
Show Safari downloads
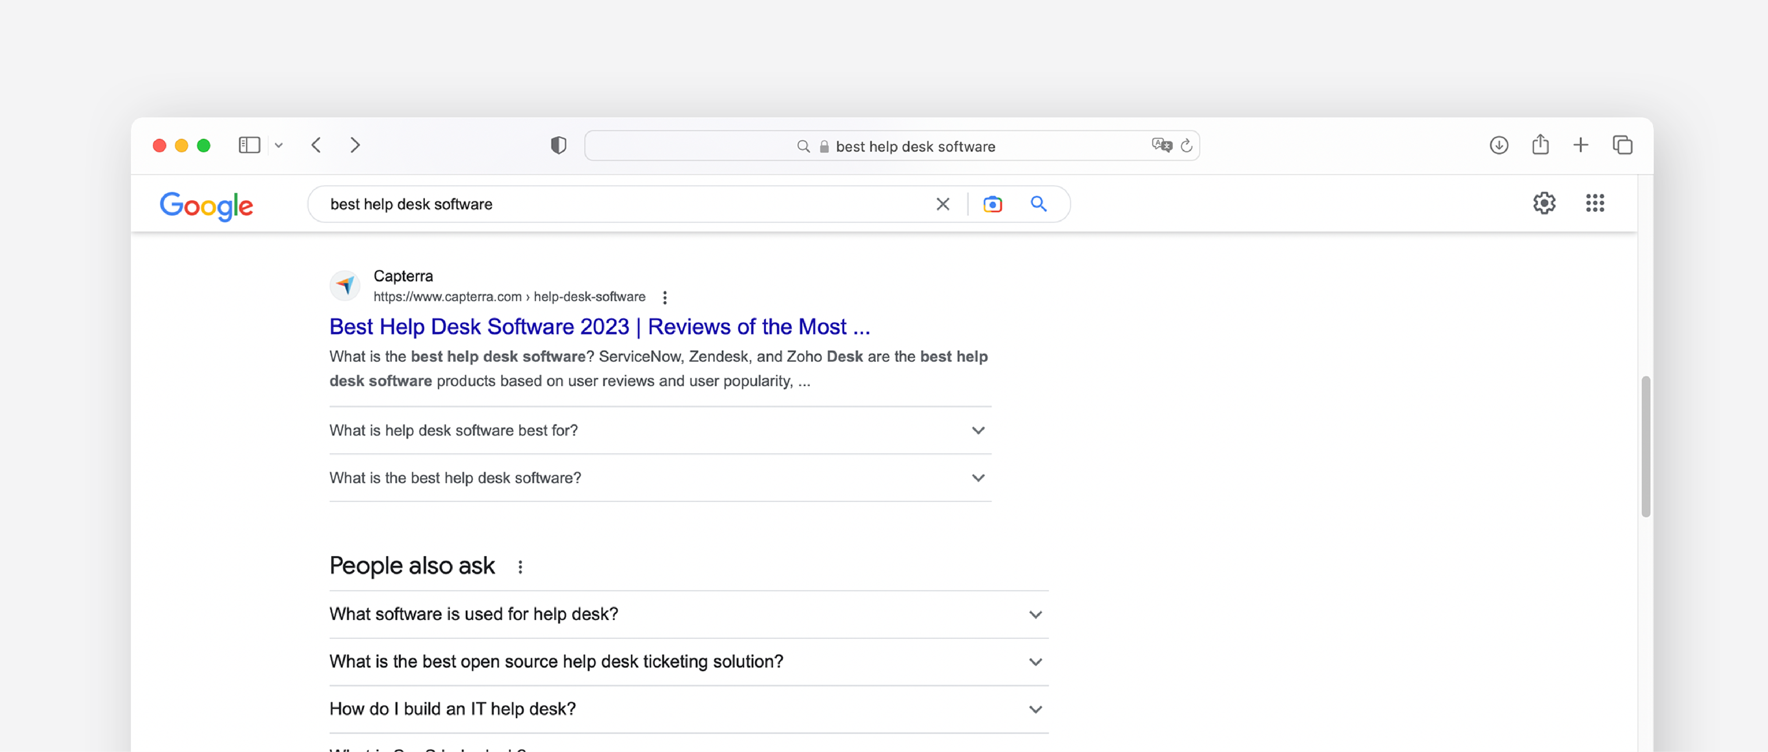1498,145
